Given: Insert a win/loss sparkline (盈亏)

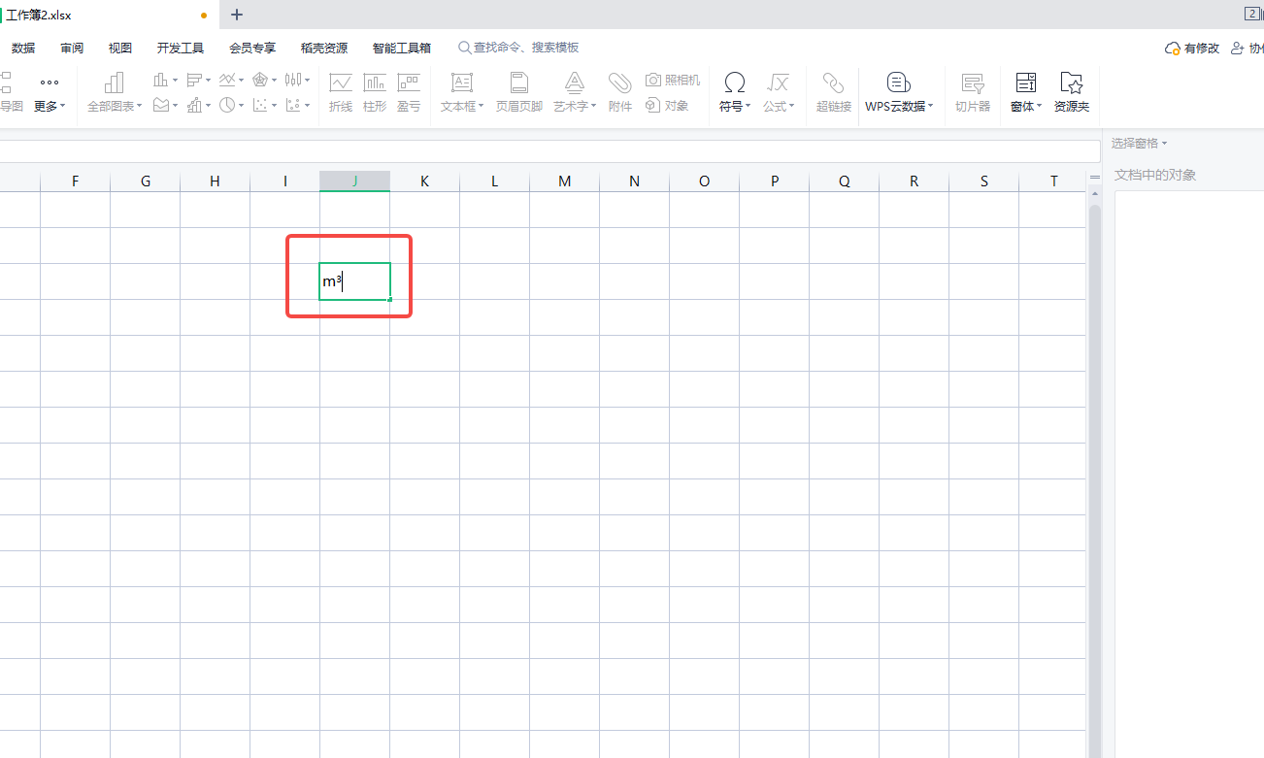Looking at the screenshot, I should [409, 92].
